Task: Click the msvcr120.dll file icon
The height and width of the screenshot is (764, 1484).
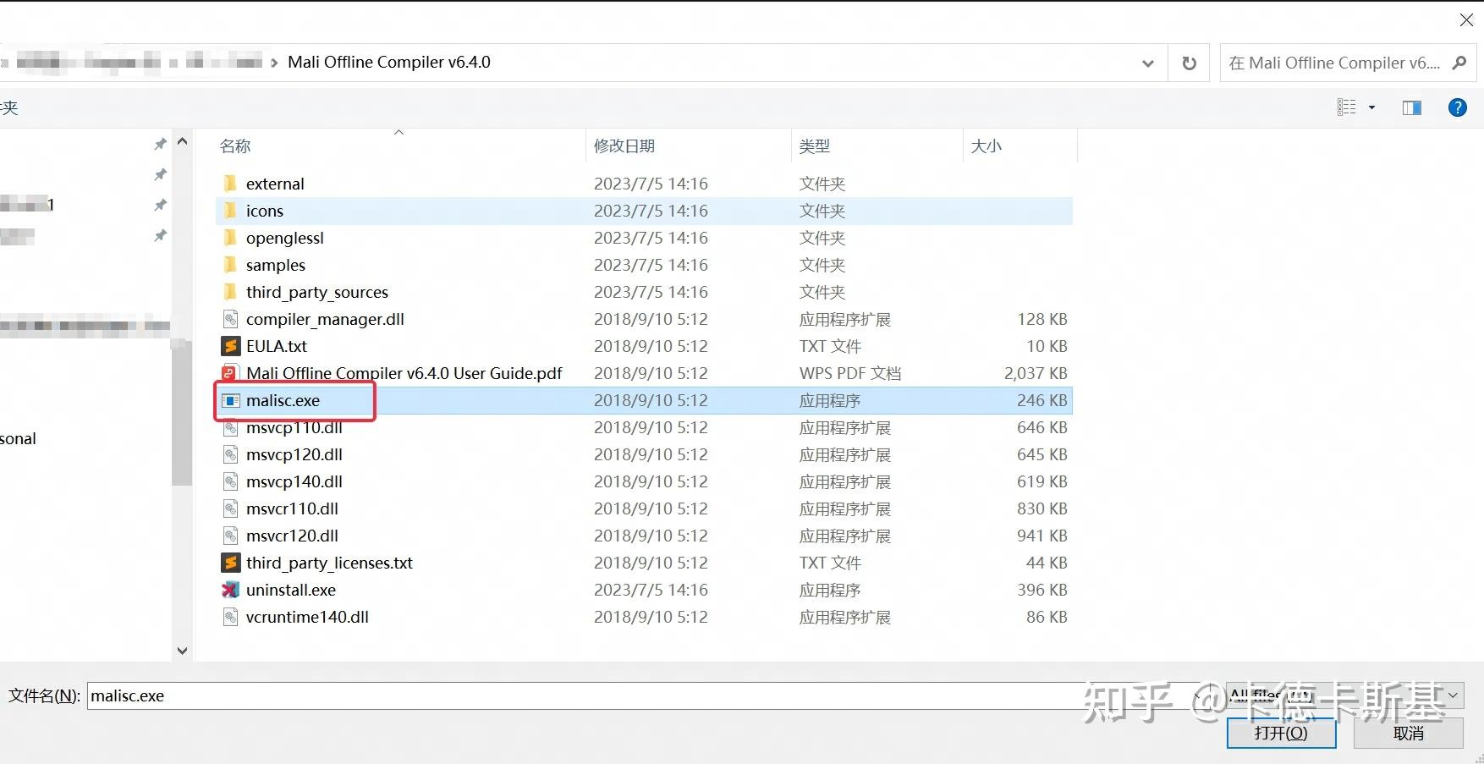Action: pyautogui.click(x=230, y=536)
